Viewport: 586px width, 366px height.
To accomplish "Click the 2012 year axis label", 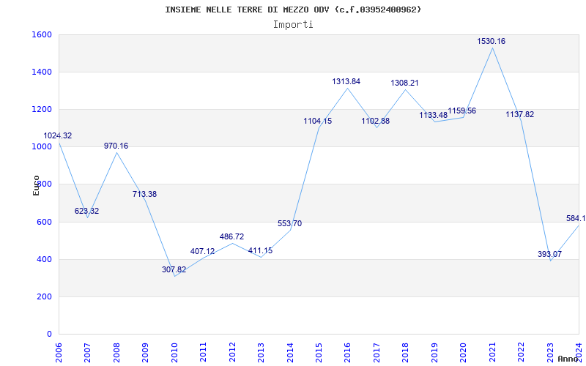I will coord(232,352).
